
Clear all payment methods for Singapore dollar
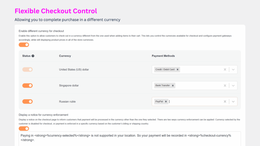pos(225,85)
